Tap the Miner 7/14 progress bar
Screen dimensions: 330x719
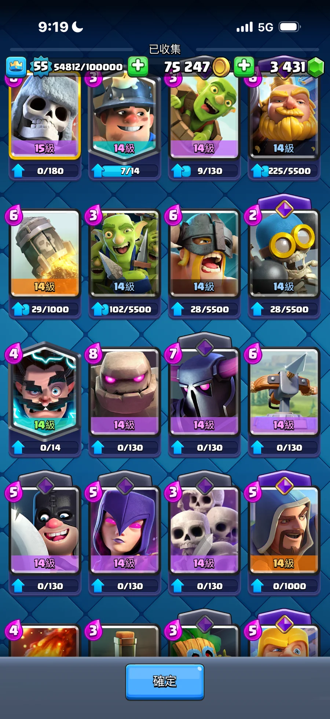pos(125,171)
